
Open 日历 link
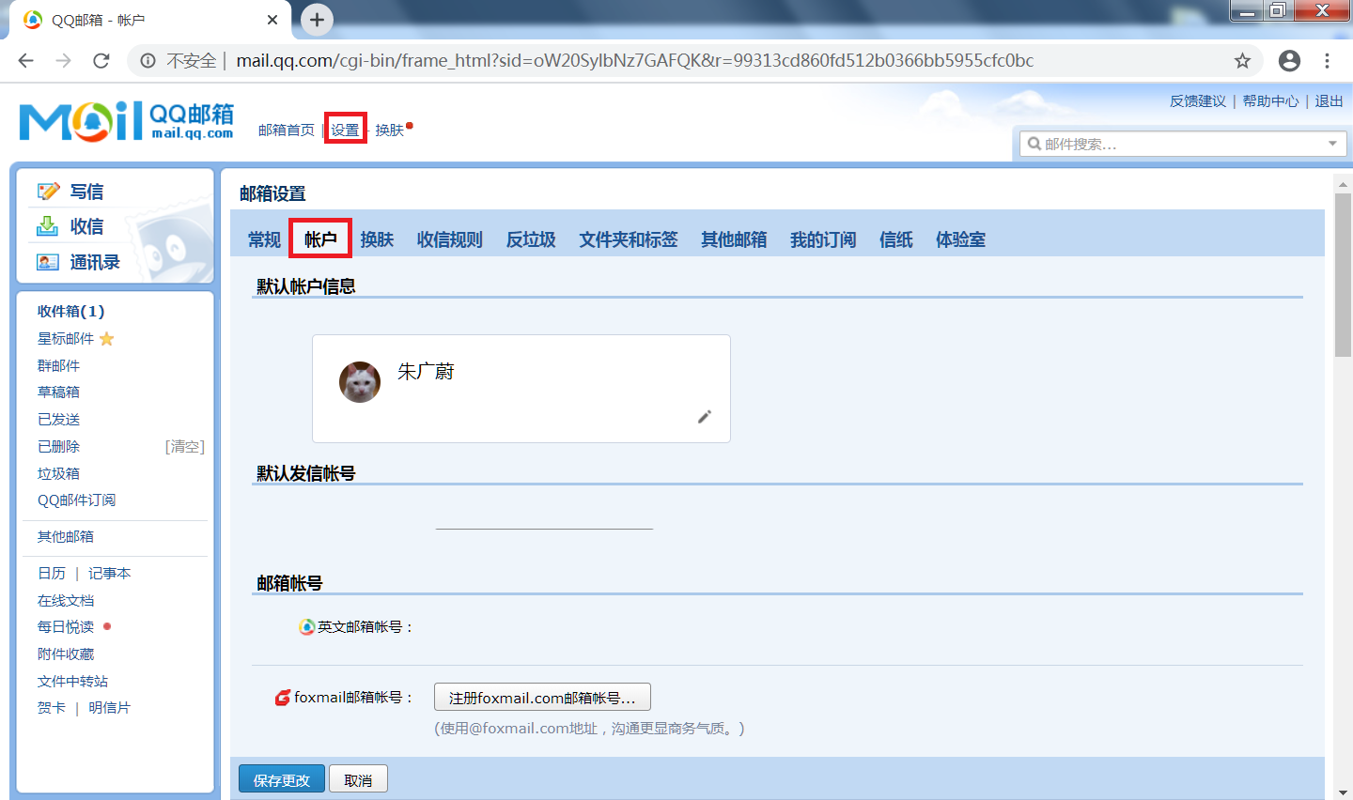pos(52,573)
